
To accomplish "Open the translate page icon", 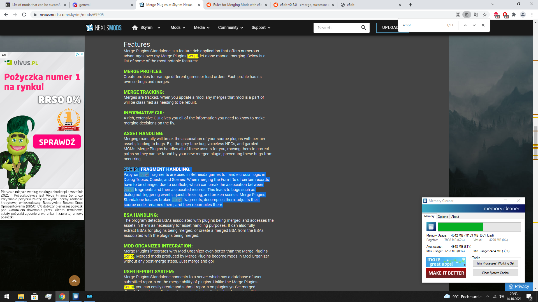I will pyautogui.click(x=476, y=15).
